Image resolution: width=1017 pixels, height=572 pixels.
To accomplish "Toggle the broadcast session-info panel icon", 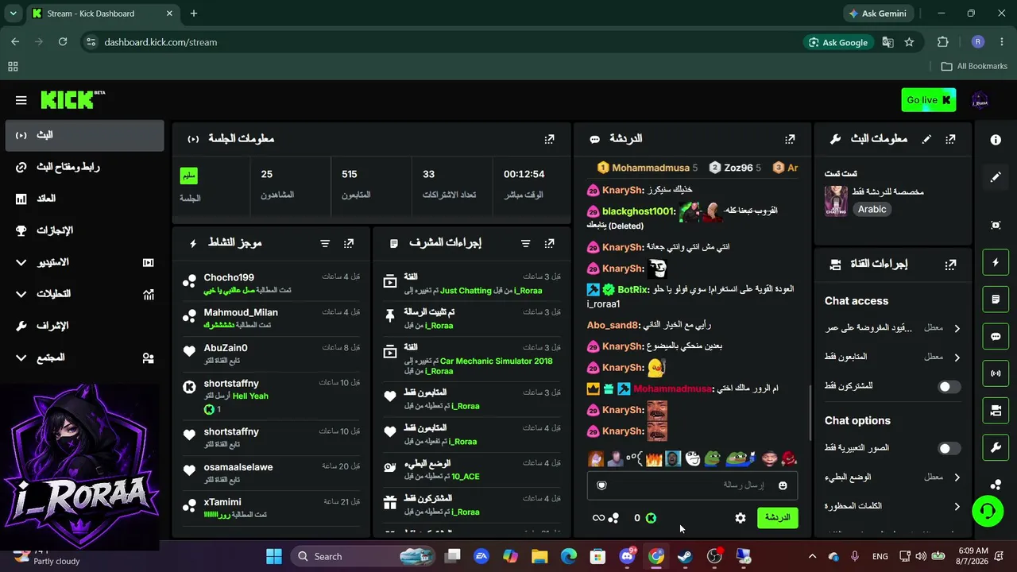I will (x=996, y=373).
